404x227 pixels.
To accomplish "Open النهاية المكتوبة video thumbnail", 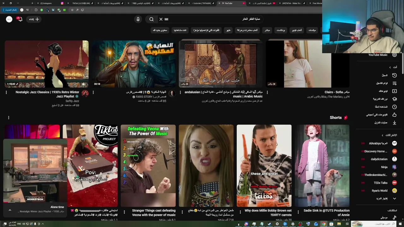I will 134,64.
